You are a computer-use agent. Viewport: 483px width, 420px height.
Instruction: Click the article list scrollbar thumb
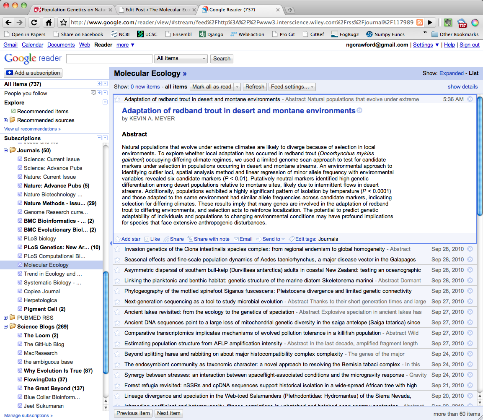480,156
